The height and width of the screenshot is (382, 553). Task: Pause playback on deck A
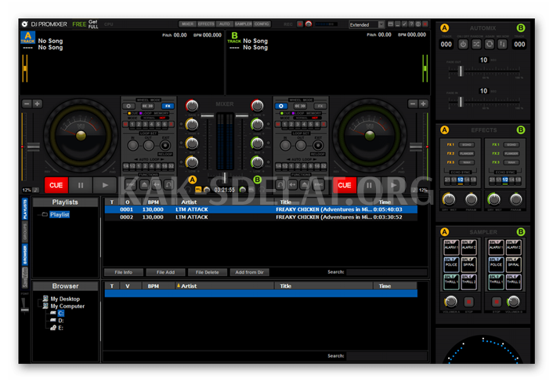[x=81, y=185]
